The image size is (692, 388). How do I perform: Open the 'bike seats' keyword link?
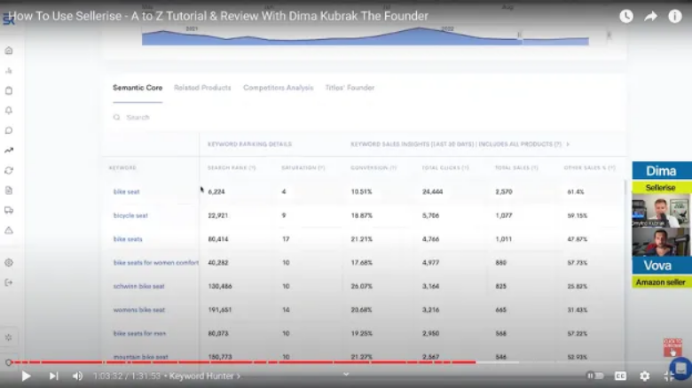point(128,239)
